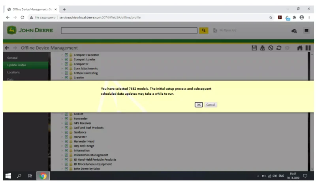Uncheck the Golf and Turf Products checkbox
Screen dimensions: 316x182
point(66,128)
